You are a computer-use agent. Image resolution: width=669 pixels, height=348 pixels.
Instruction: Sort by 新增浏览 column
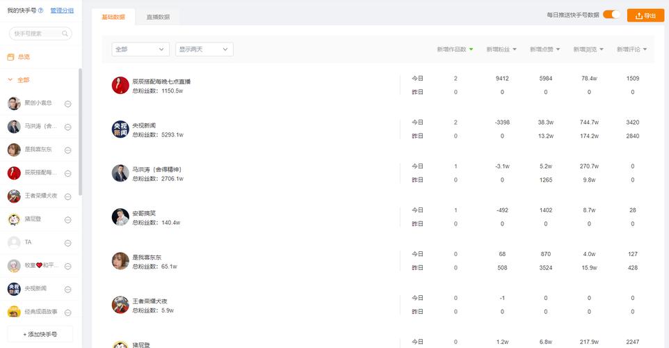click(588, 49)
